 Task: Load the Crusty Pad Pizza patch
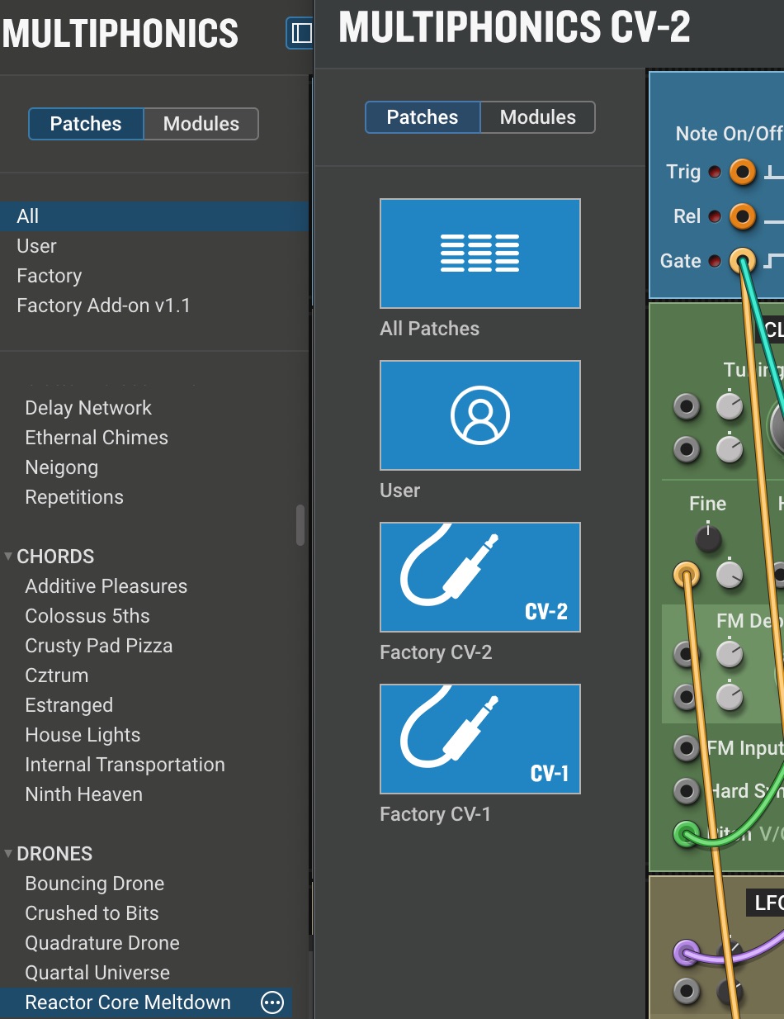[x=98, y=646]
